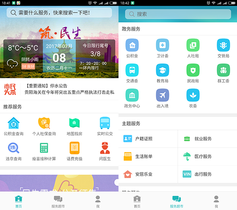Tap the 主题服务 section heading
237x210 pixels.
[131, 124]
